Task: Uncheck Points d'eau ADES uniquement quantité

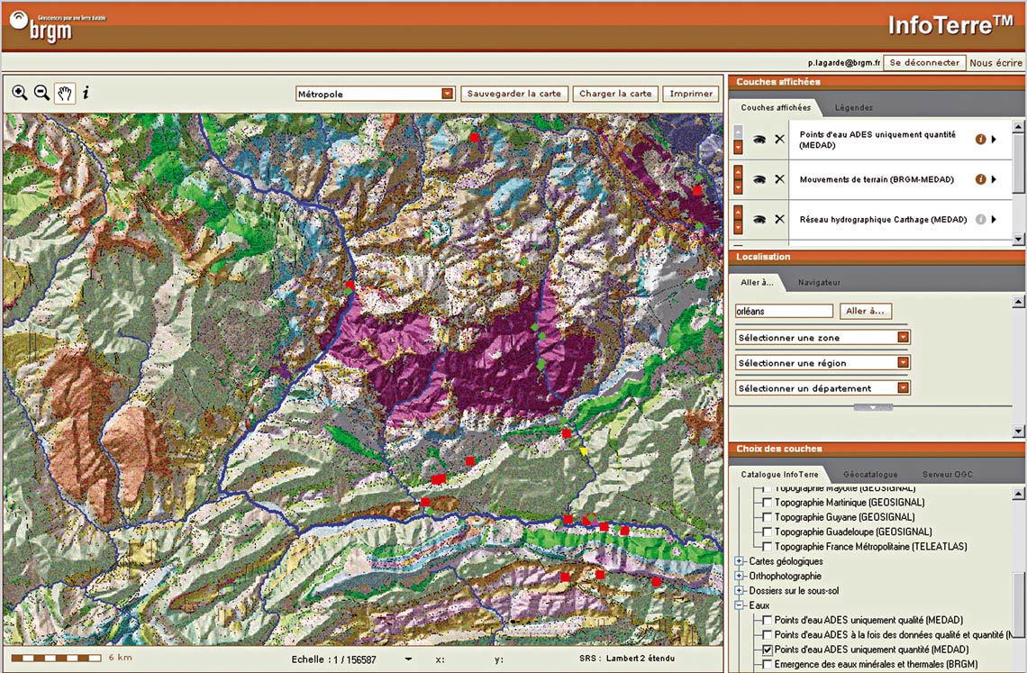Action: 768,650
